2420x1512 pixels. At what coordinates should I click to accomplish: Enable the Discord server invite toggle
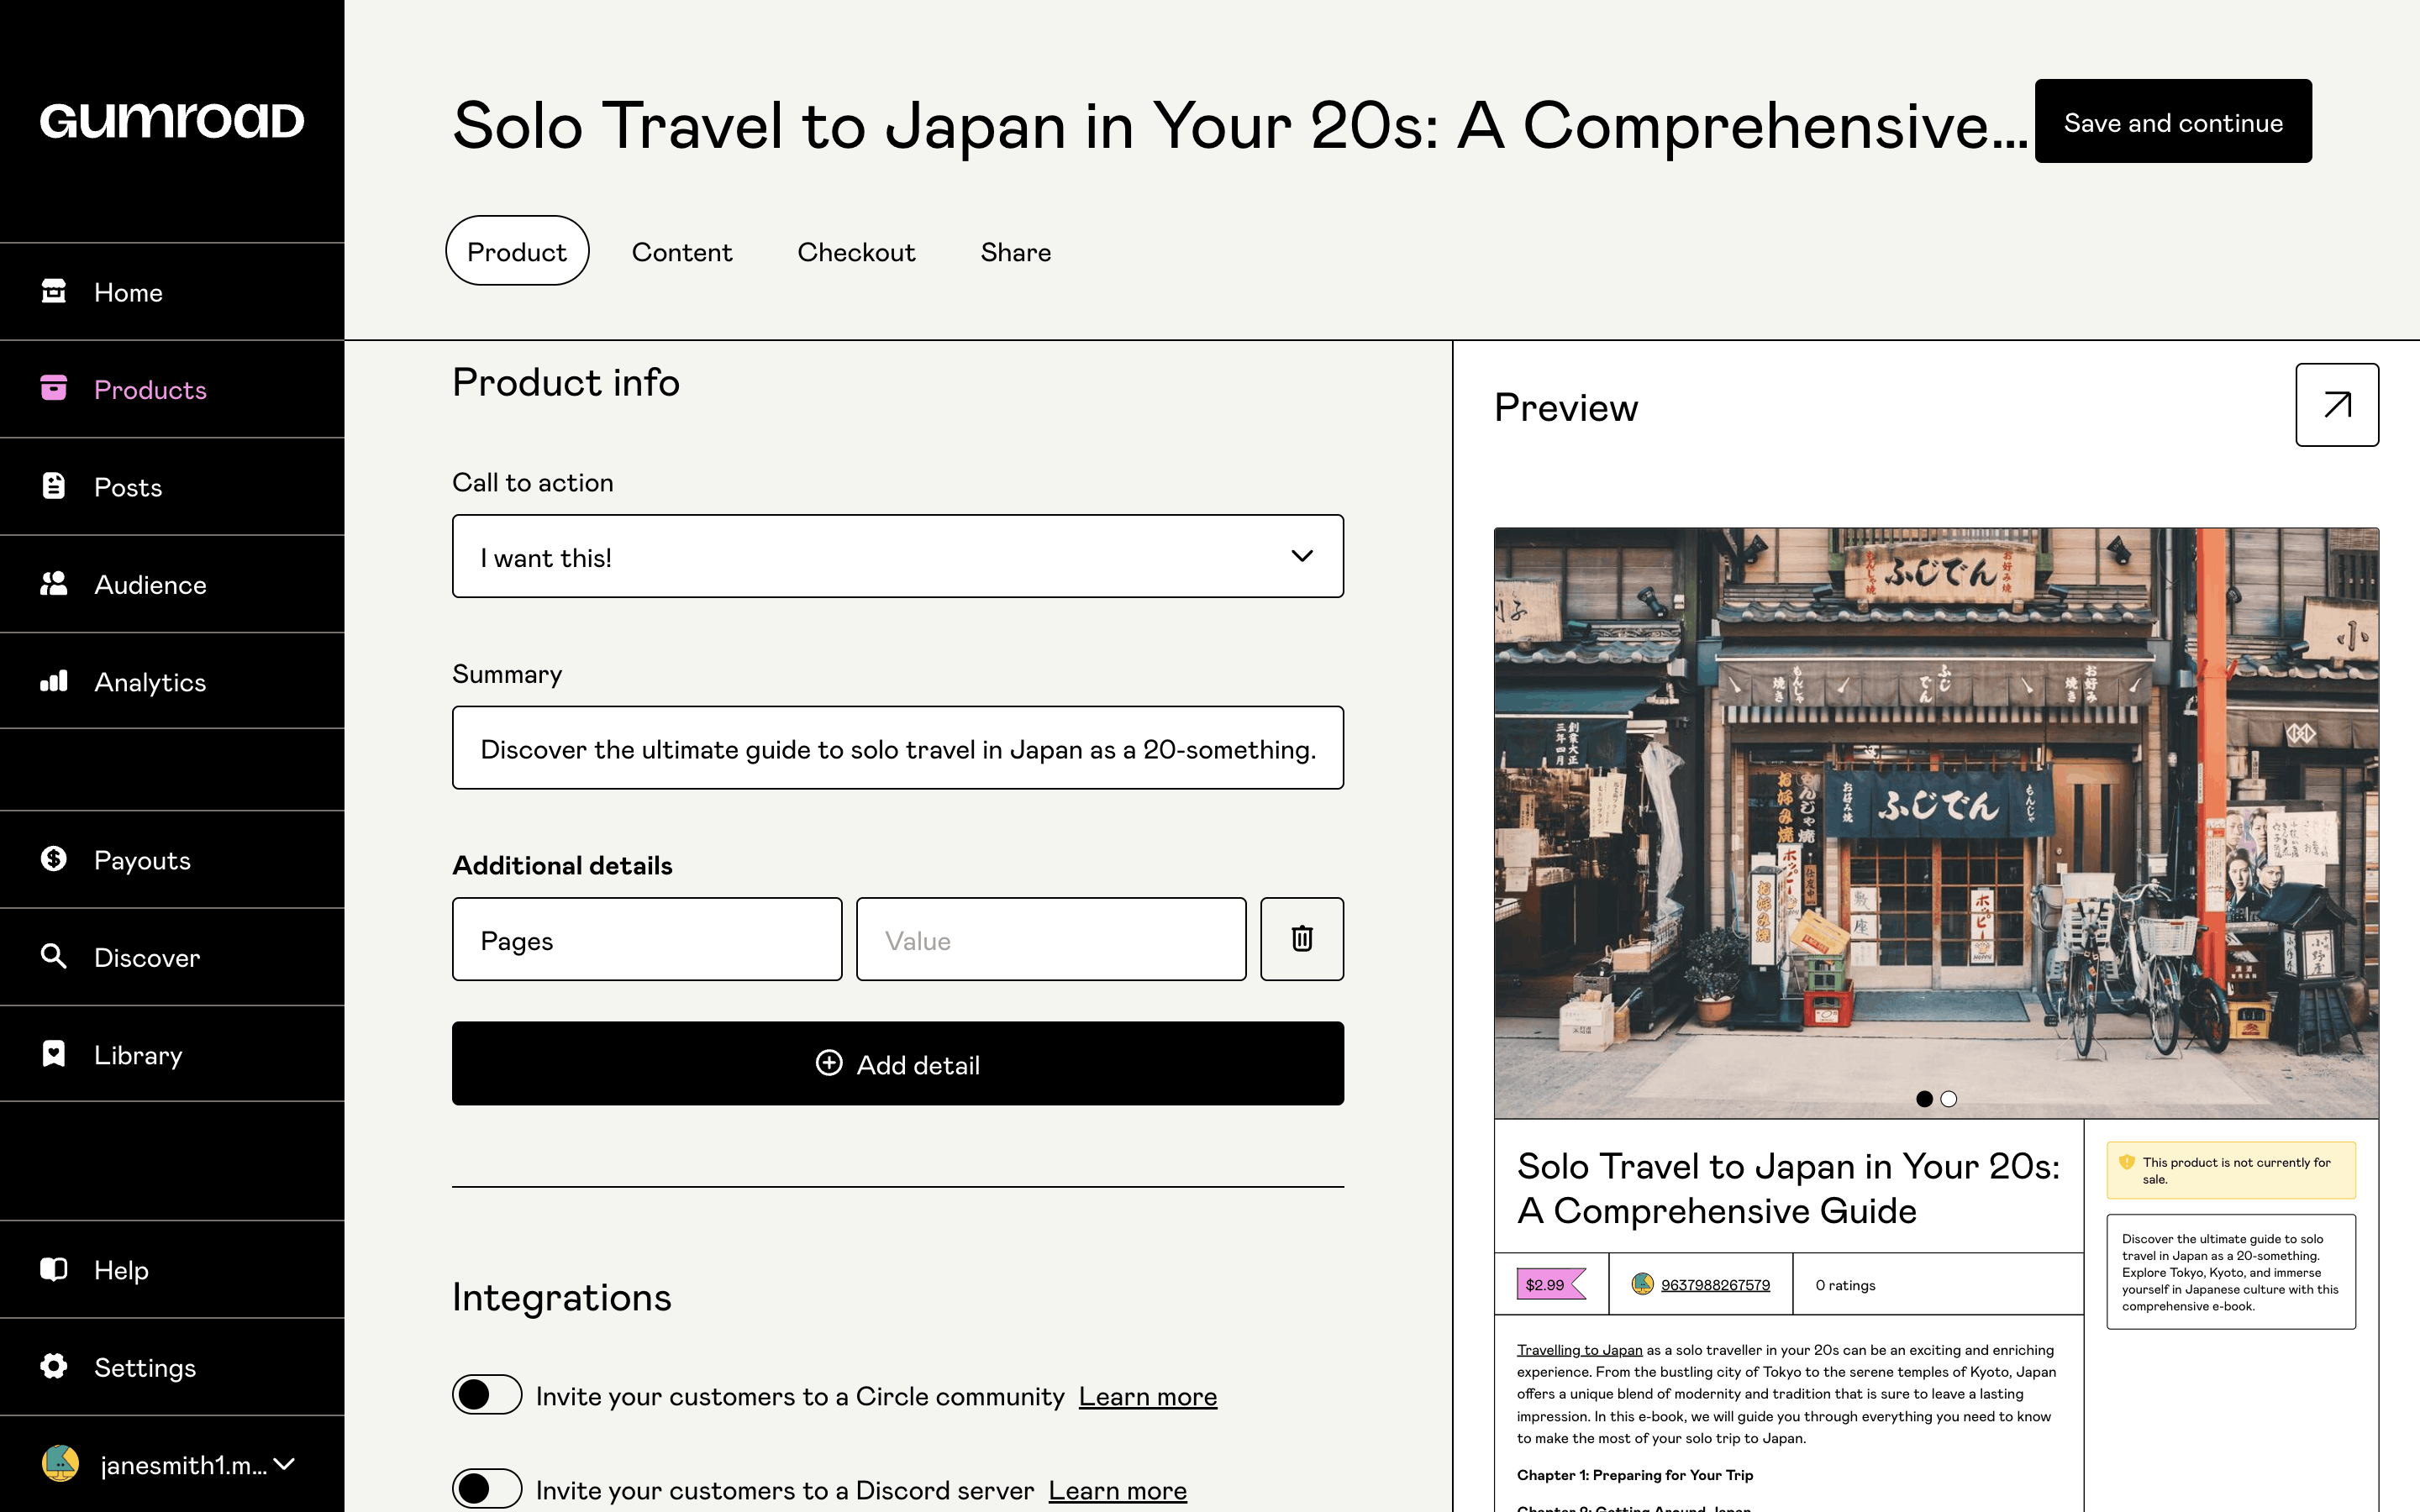point(487,1489)
